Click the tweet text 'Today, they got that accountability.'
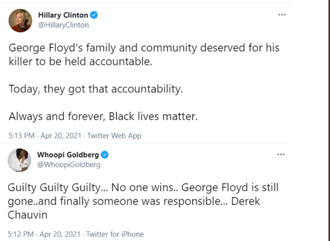The height and width of the screenshot is (241, 330). (x=96, y=89)
